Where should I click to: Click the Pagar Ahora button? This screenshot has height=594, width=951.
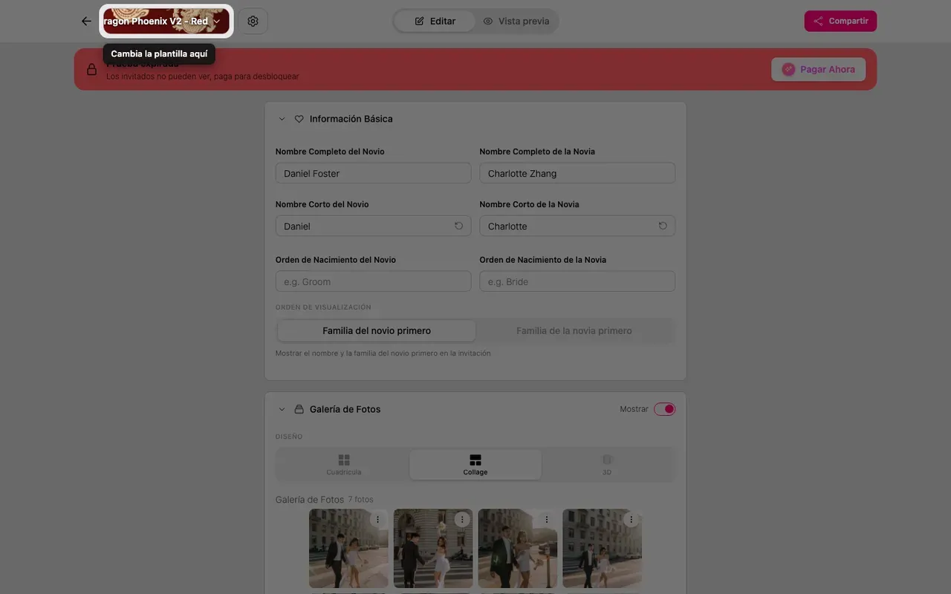coord(818,69)
